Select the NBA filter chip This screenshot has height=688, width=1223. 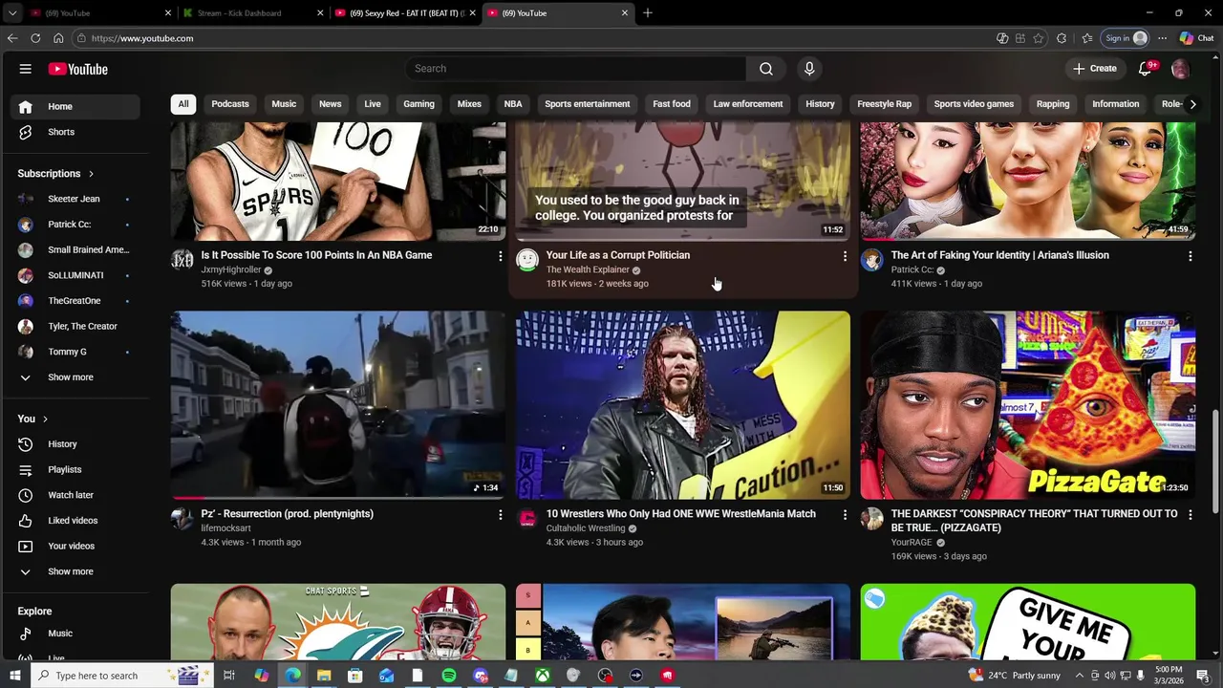pos(513,104)
